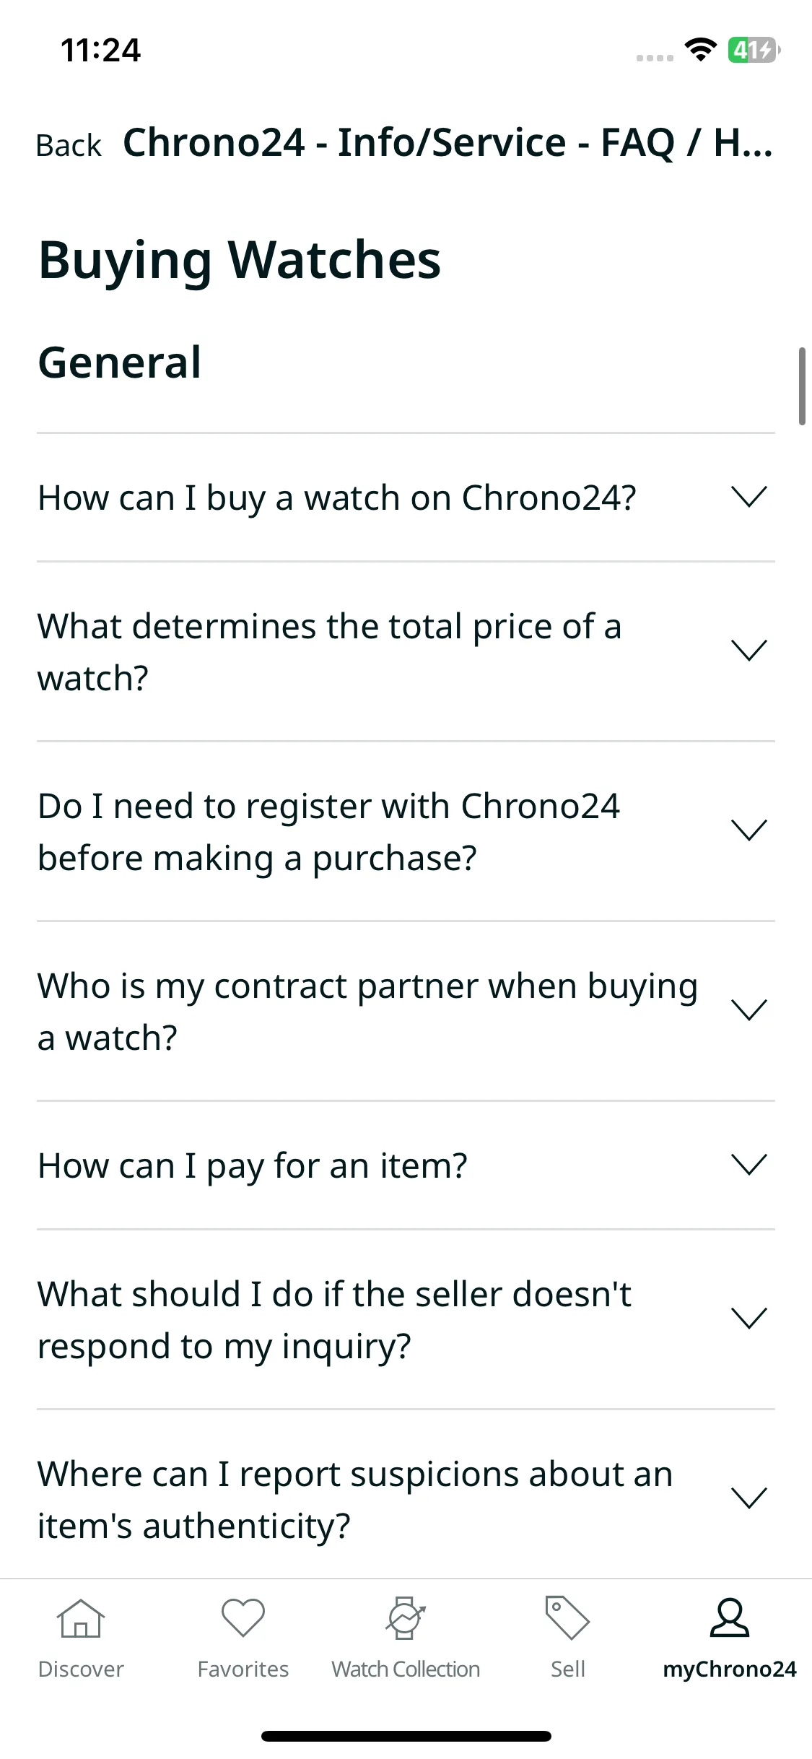Tap the Chrono24 Info/Service page title
This screenshot has width=812, height=1759.
tap(448, 142)
